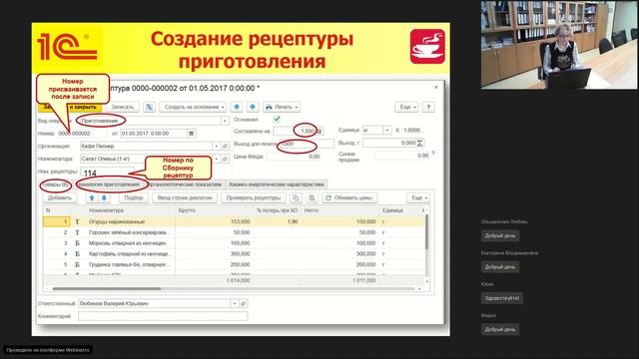Click the Записать и закрыть button

pyautogui.click(x=70, y=107)
